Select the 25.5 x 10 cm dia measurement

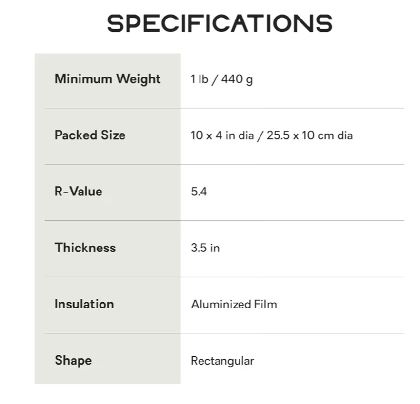pyautogui.click(x=309, y=135)
